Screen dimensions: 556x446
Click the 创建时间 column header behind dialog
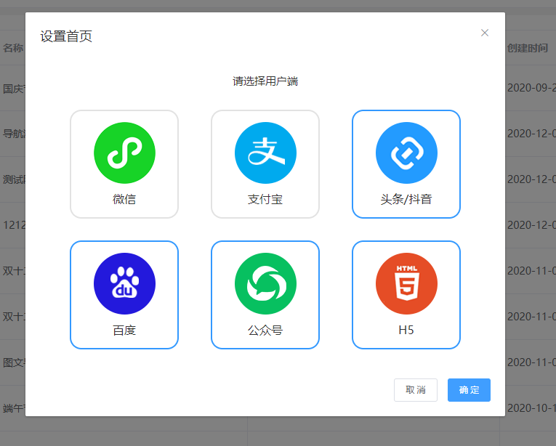528,48
